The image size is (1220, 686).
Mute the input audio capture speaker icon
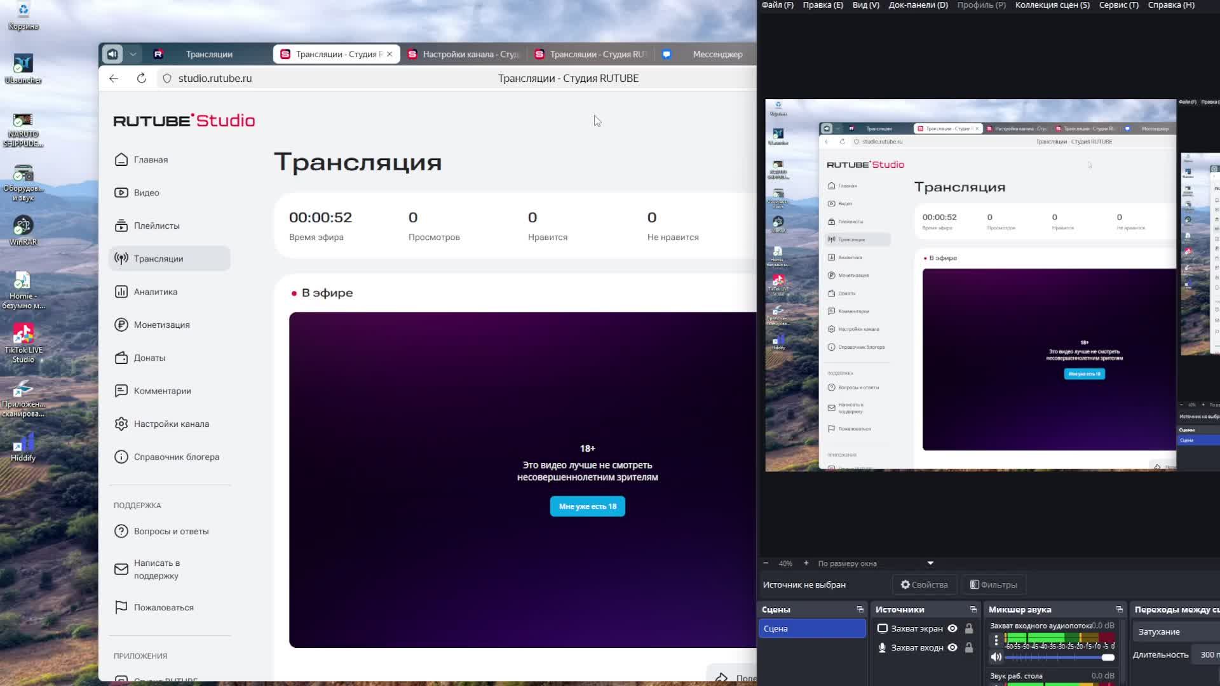(x=996, y=657)
